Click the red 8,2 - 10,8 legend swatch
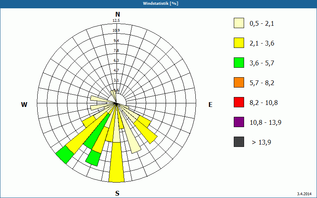The width and height of the screenshot is (317, 198). 239,102
